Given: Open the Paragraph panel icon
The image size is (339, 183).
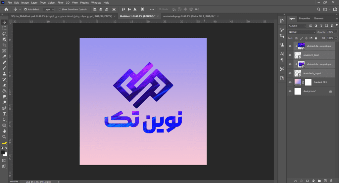Looking at the screenshot, I should click(282, 60).
